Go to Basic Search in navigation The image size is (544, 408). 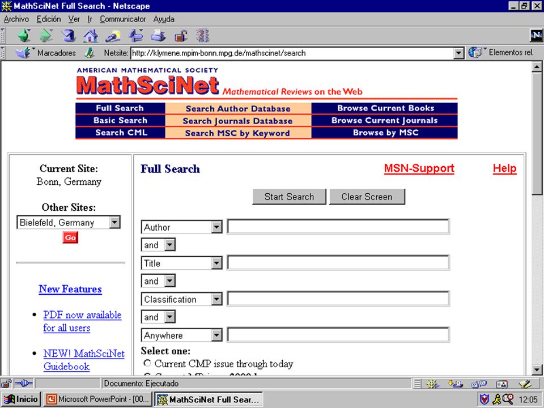120,120
